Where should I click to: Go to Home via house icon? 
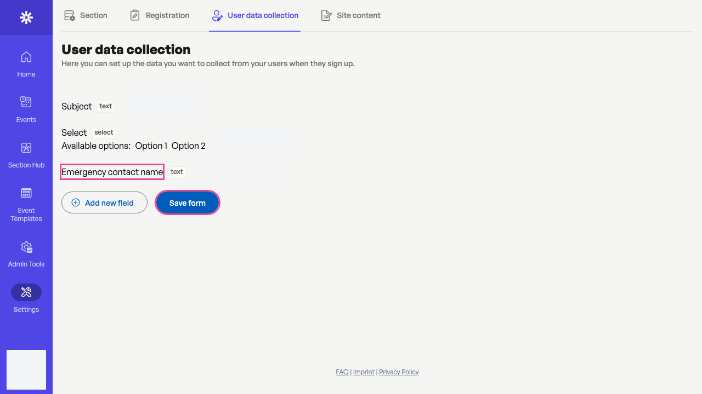tap(26, 57)
